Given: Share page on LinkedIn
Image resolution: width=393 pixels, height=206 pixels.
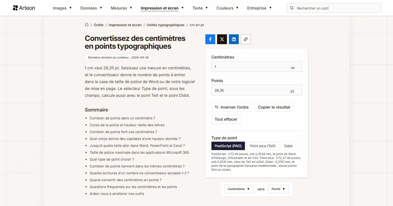Looking at the screenshot, I should [x=234, y=39].
